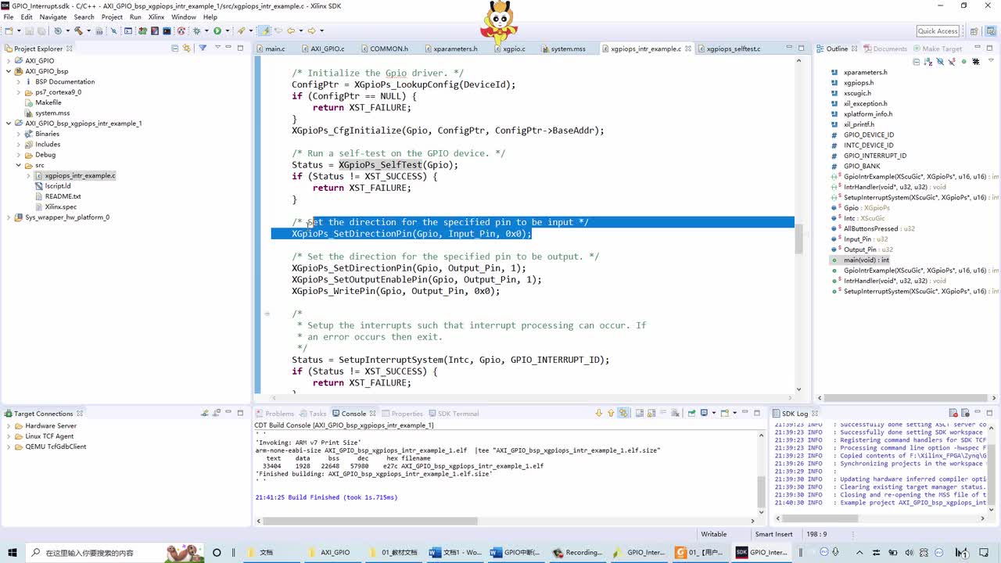Click the Open Perspective icon beside Quick Access
1001x563 pixels.
(974, 31)
